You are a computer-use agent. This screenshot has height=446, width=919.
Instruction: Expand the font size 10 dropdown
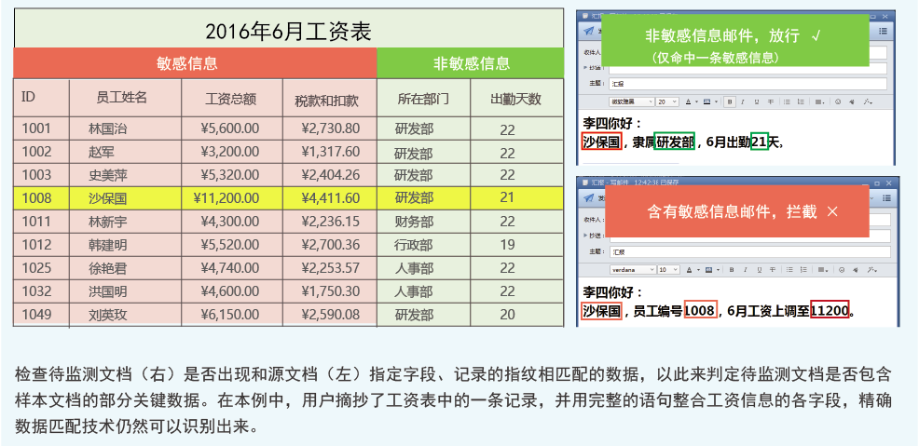point(666,269)
